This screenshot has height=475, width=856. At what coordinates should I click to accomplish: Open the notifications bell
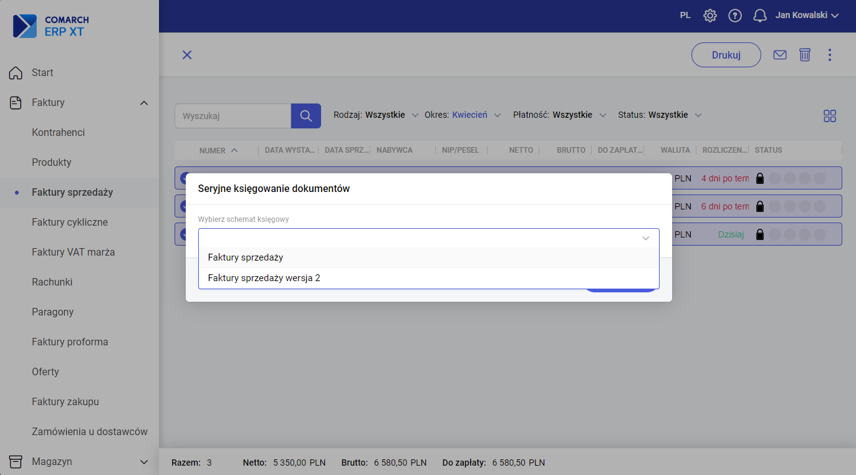[759, 16]
